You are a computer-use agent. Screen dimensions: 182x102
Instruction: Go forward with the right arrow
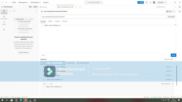[10, 3]
